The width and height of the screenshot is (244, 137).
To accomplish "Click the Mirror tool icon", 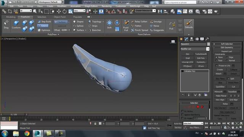I will (x=160, y=11).
